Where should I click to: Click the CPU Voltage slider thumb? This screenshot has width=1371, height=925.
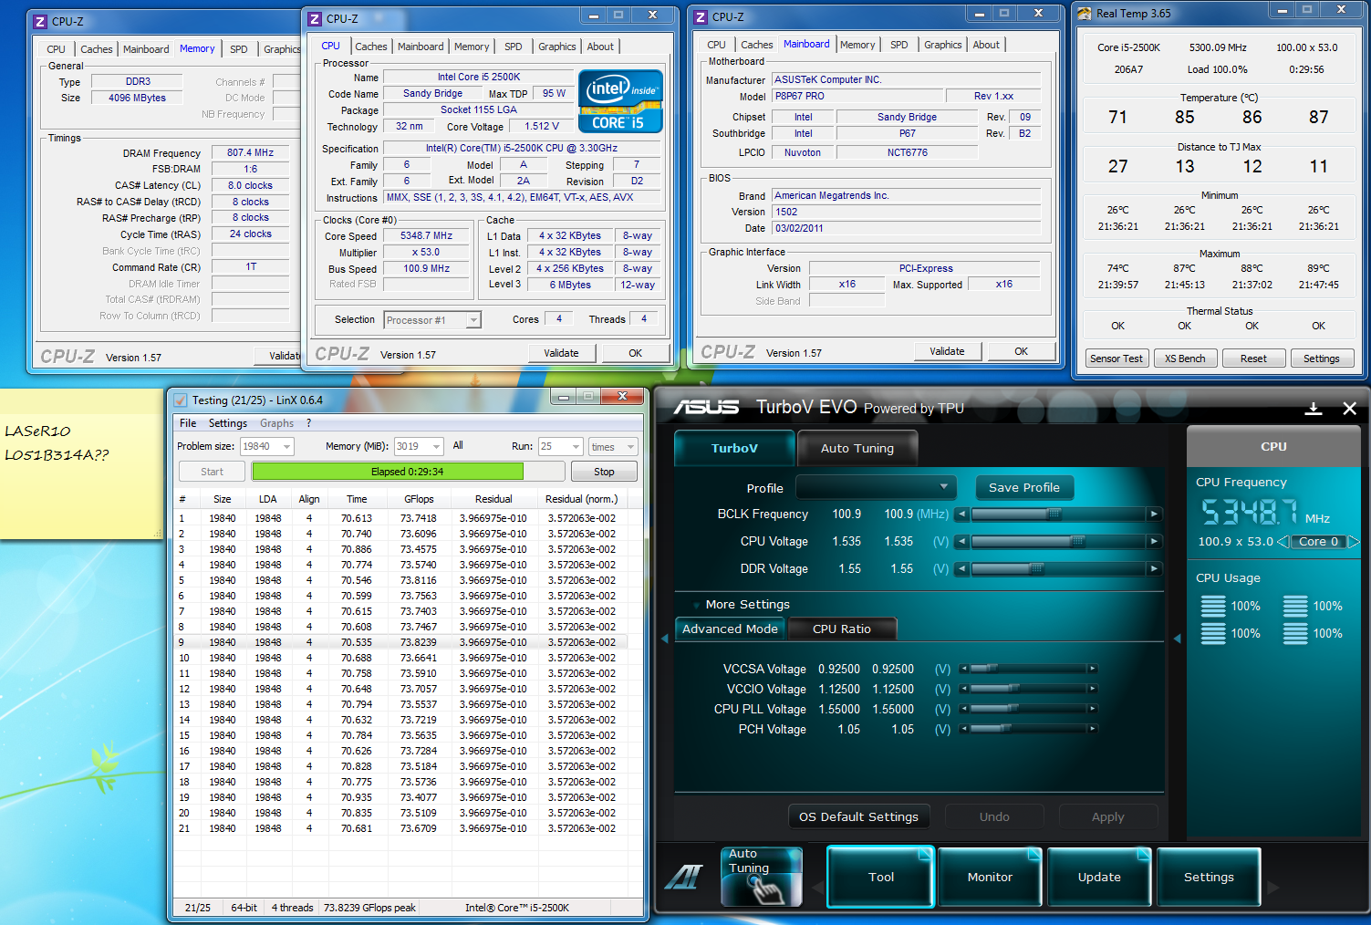1077,542
